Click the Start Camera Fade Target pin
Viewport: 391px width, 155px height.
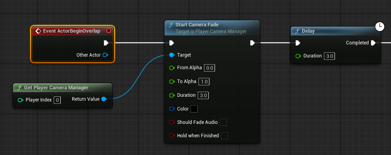tap(172, 55)
